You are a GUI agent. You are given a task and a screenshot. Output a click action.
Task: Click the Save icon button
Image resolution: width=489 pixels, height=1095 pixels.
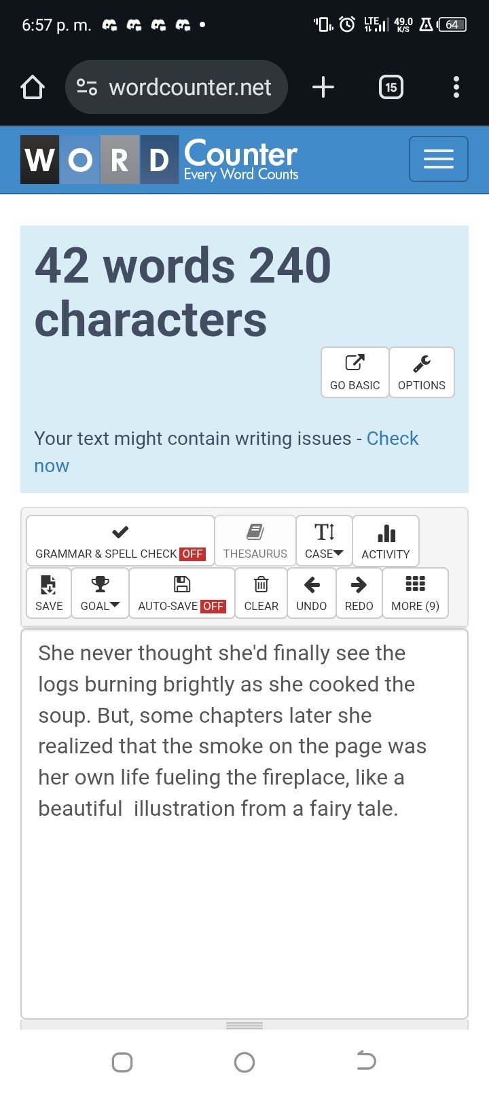(x=49, y=593)
